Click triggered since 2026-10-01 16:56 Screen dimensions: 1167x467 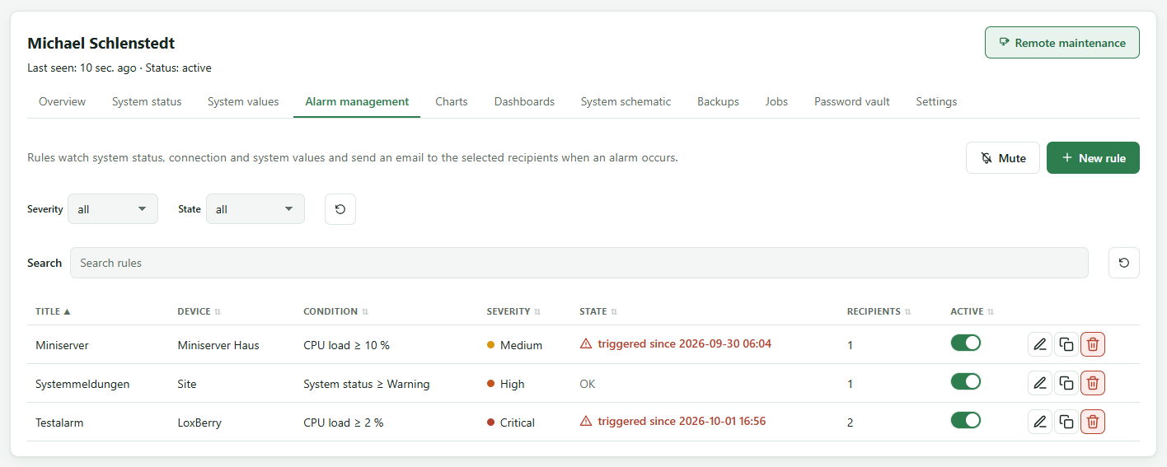[682, 421]
